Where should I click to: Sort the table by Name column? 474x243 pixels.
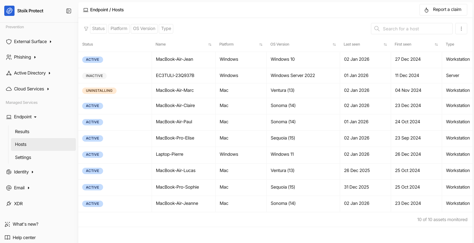coord(210,45)
